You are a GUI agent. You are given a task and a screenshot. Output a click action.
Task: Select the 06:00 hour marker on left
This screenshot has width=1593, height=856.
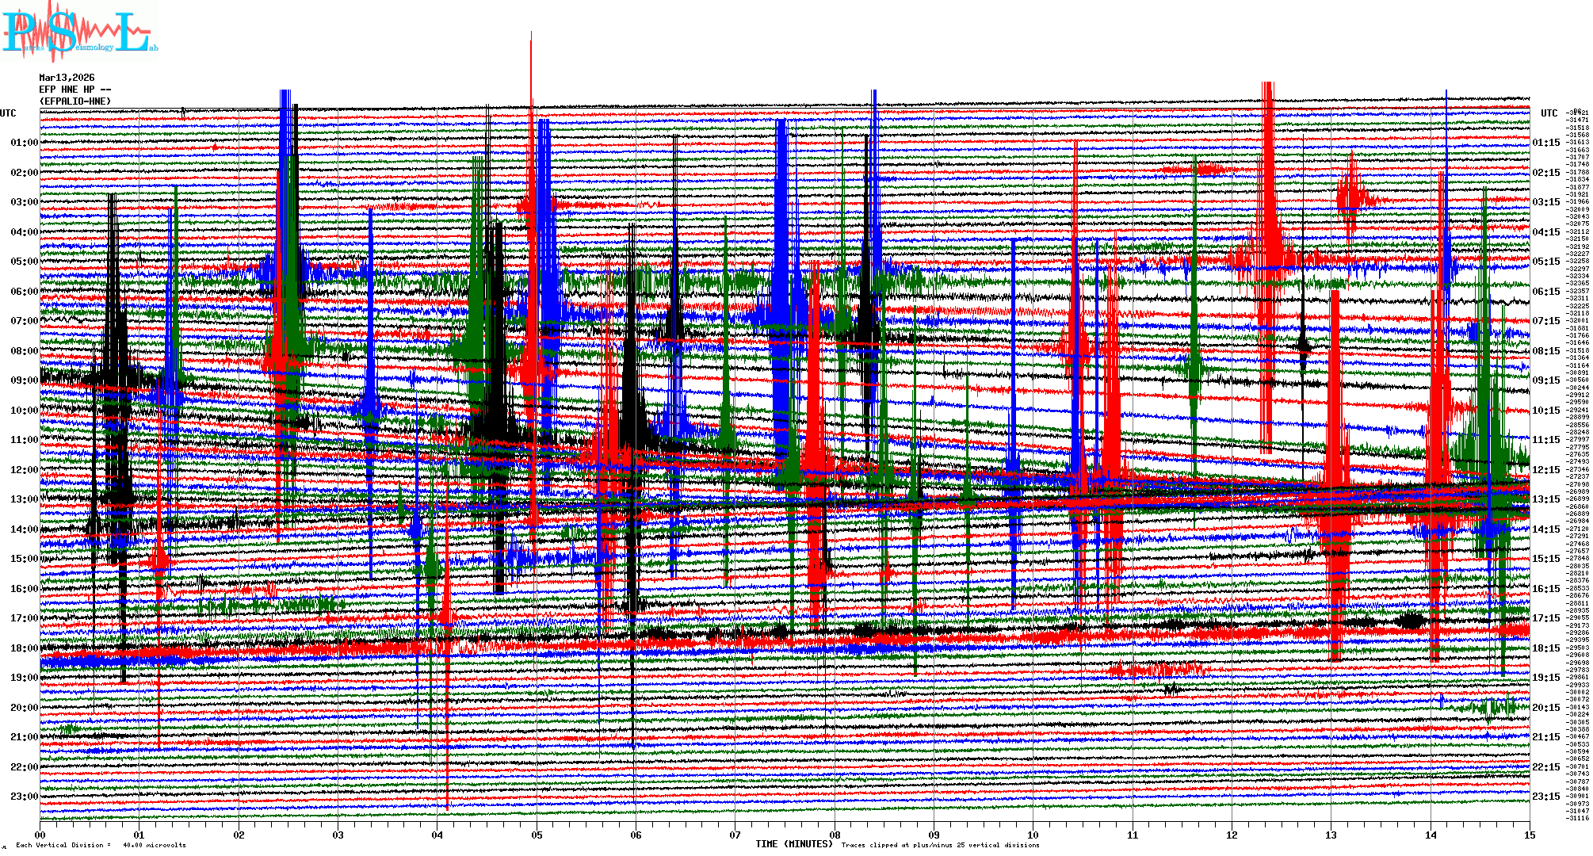pyautogui.click(x=24, y=292)
